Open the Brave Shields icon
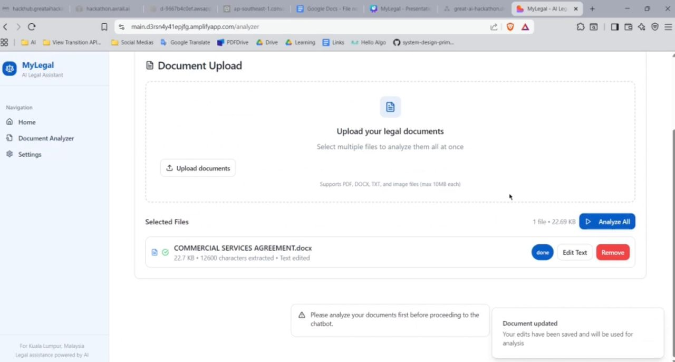This screenshot has width=675, height=362. pyautogui.click(x=510, y=26)
